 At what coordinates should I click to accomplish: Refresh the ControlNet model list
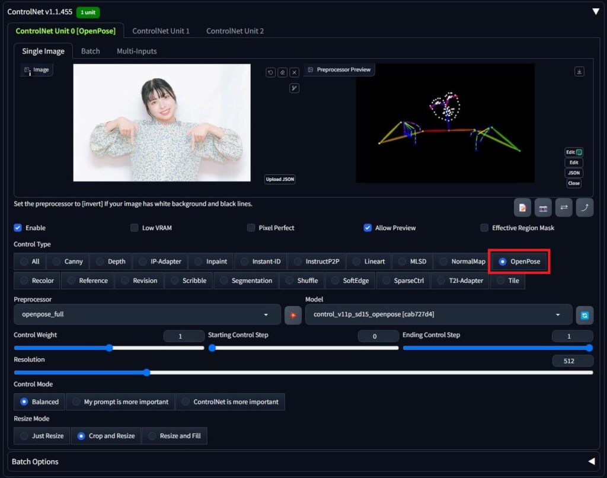pos(584,315)
